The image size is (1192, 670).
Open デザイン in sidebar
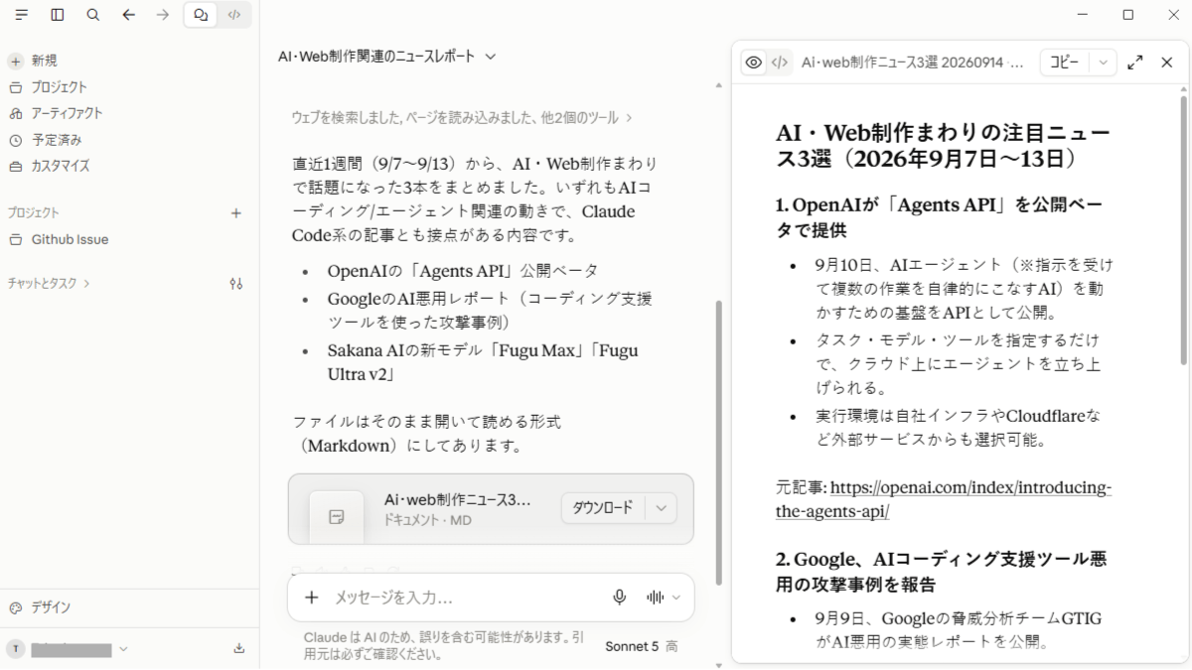(x=40, y=607)
